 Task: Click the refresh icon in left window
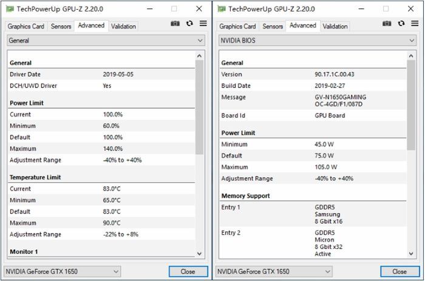pos(189,24)
